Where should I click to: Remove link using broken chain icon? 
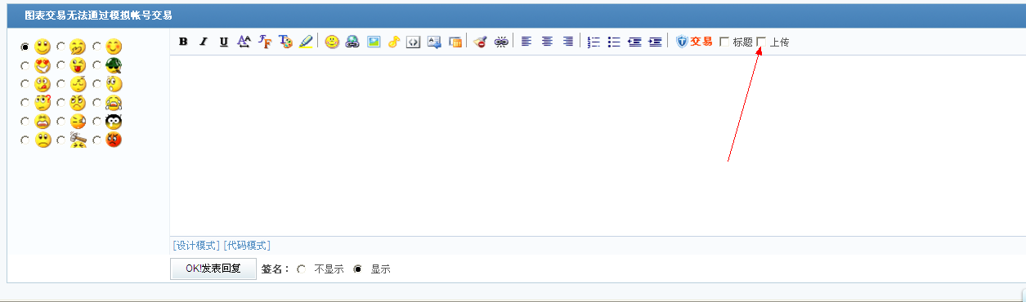[501, 42]
